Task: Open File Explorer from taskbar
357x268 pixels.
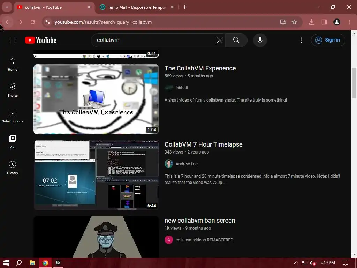Action: tap(32, 263)
